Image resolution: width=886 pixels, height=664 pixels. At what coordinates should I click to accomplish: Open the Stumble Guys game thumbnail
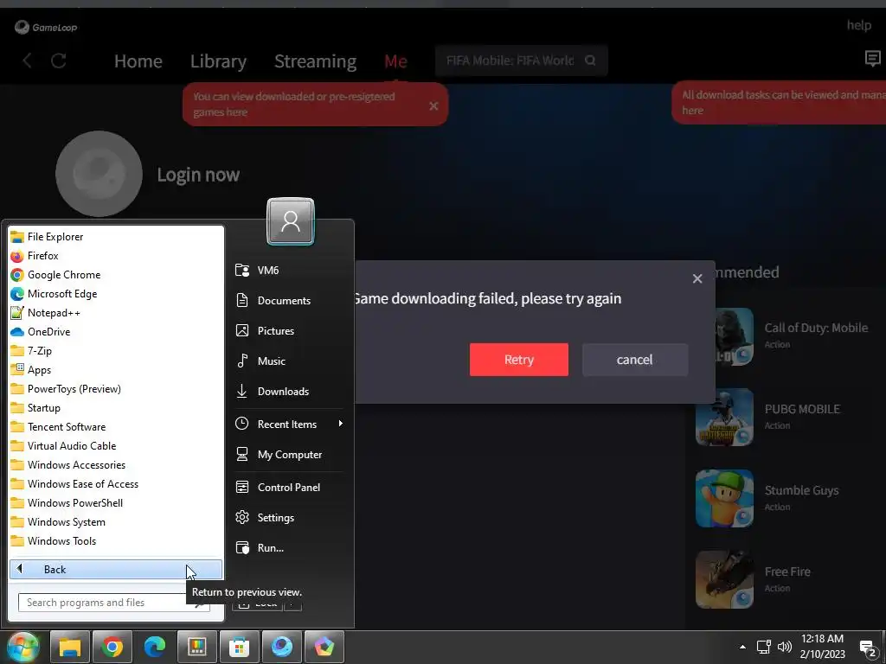724,499
